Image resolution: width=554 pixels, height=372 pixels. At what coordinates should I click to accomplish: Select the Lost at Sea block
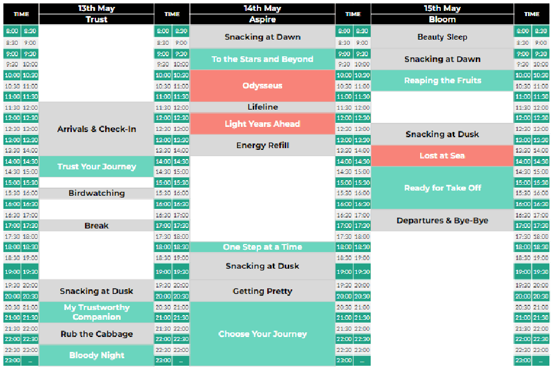[442, 156]
